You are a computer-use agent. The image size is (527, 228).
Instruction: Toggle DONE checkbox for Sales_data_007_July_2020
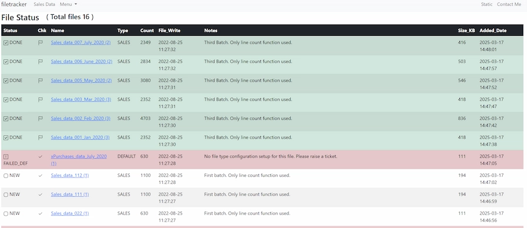[6, 43]
